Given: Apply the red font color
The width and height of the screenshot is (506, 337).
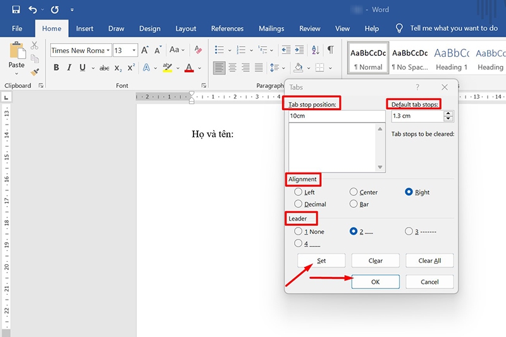Looking at the screenshot, I should click(189, 68).
